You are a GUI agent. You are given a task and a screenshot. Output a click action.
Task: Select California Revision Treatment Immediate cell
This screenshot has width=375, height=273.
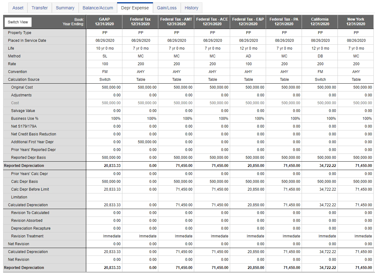click(x=327, y=236)
